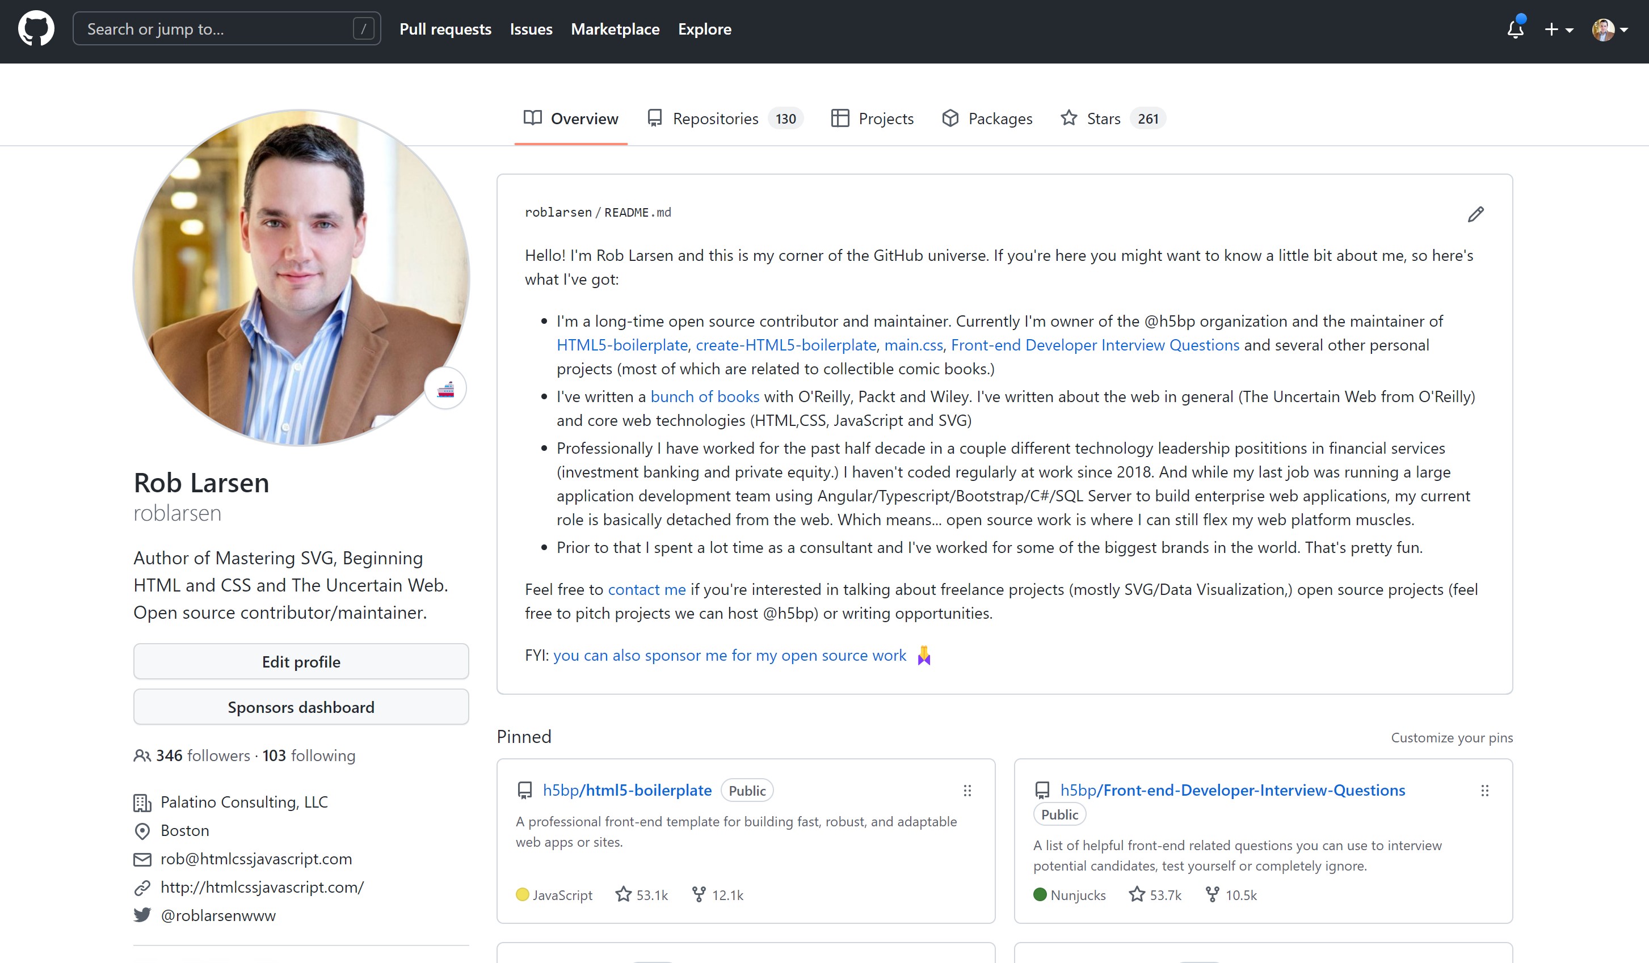This screenshot has height=963, width=1649.
Task: Open the user avatar account menu
Action: click(1610, 29)
